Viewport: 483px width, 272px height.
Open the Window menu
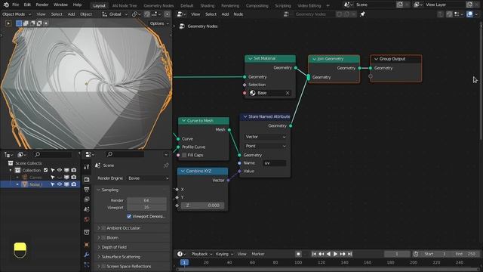tap(60, 5)
